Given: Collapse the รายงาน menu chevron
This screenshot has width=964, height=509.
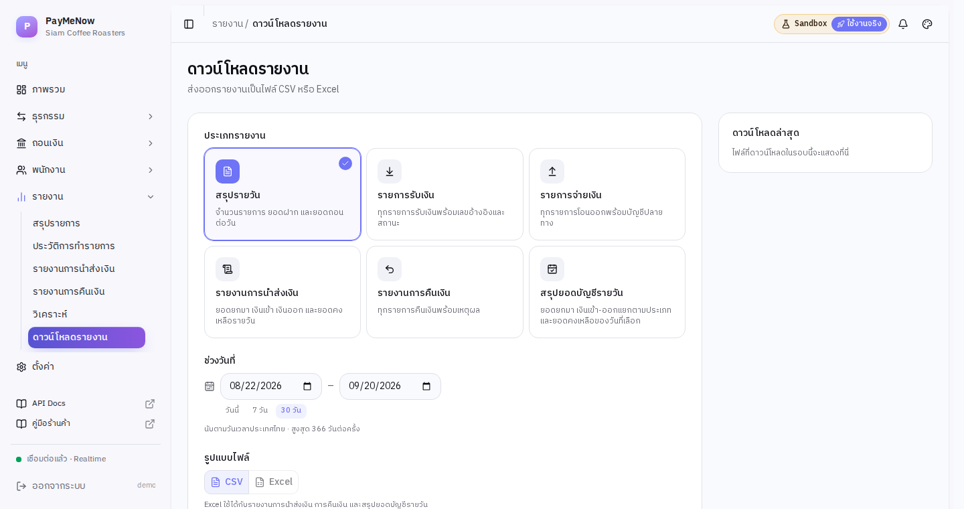Looking at the screenshot, I should tap(151, 197).
